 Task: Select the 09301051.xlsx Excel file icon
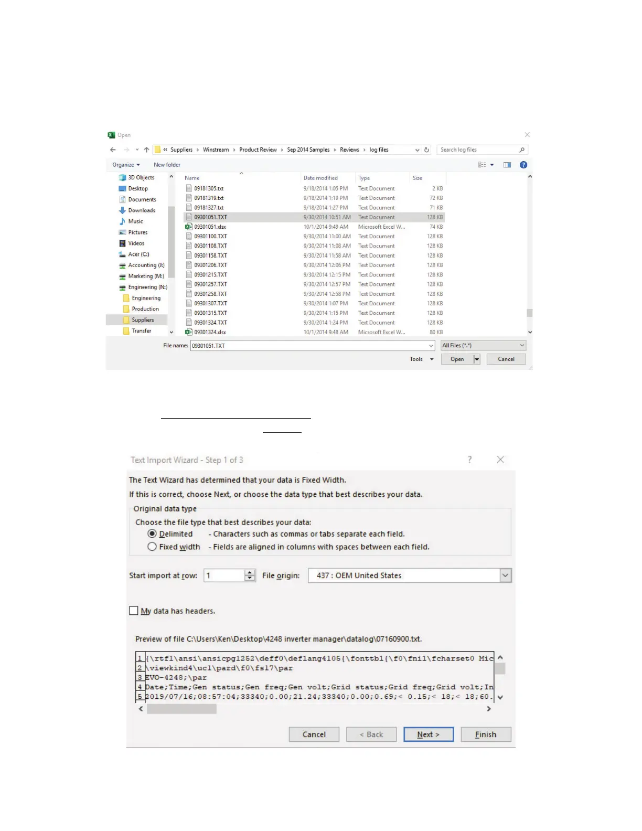189,227
